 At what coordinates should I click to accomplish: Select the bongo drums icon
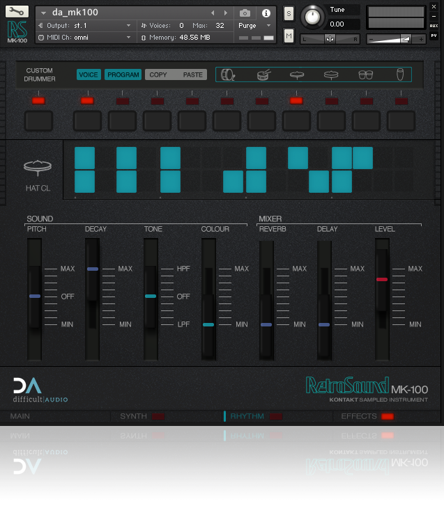[366, 74]
